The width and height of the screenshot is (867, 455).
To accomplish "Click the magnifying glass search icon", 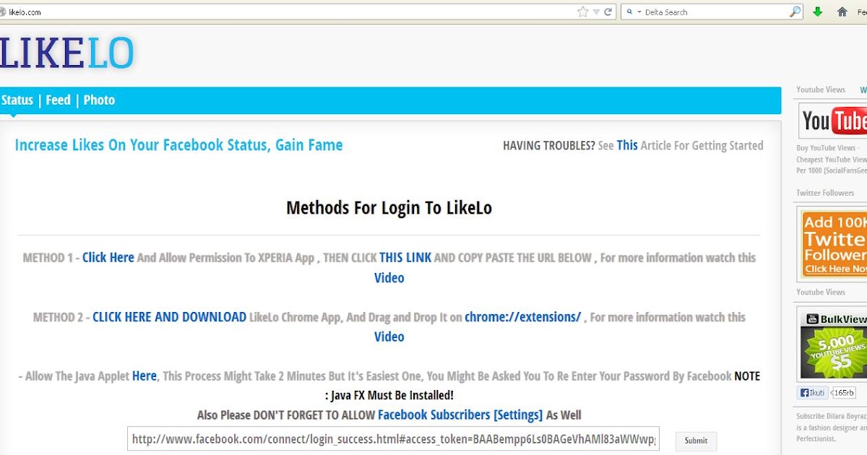I will pyautogui.click(x=795, y=12).
